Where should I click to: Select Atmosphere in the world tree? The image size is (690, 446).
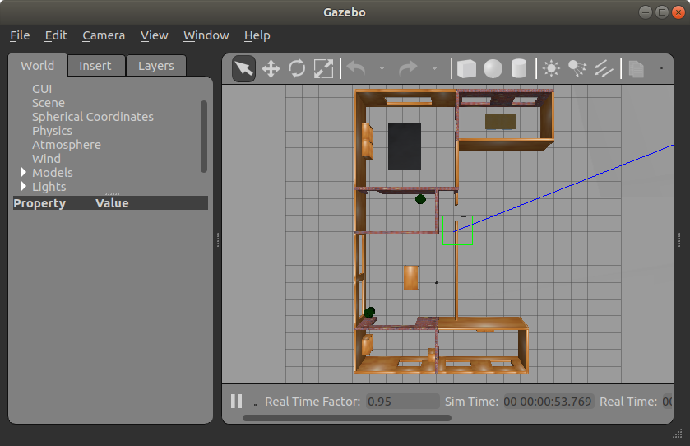[67, 144]
